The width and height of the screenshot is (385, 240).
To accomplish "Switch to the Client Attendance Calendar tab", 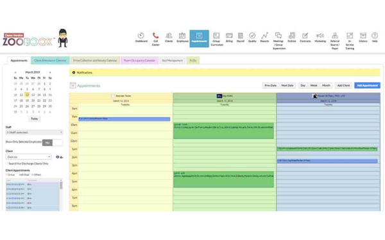I will pyautogui.click(x=50, y=60).
